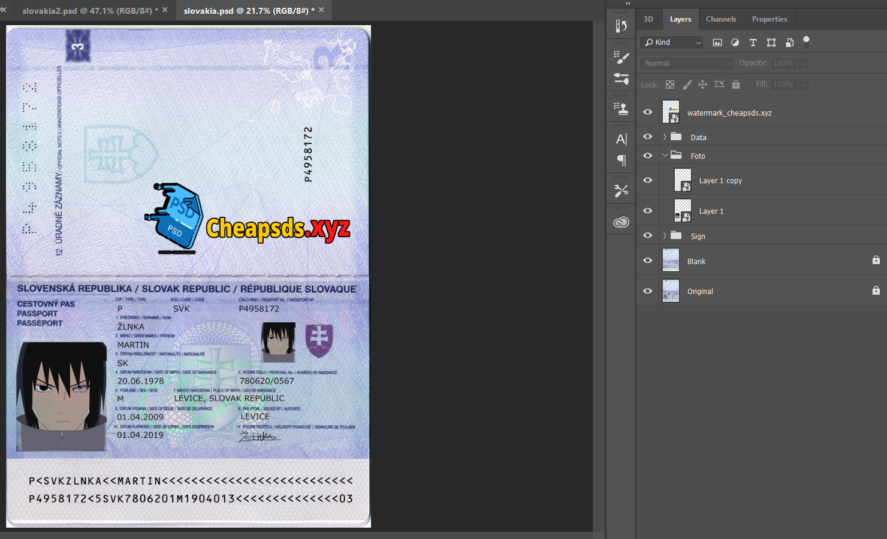Collapse the Foto layer group

[x=665, y=156]
